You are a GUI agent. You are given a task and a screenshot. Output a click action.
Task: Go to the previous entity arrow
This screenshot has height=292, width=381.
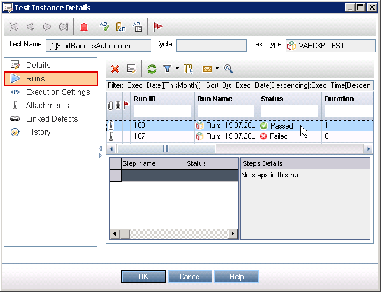pyautogui.click(x=31, y=27)
